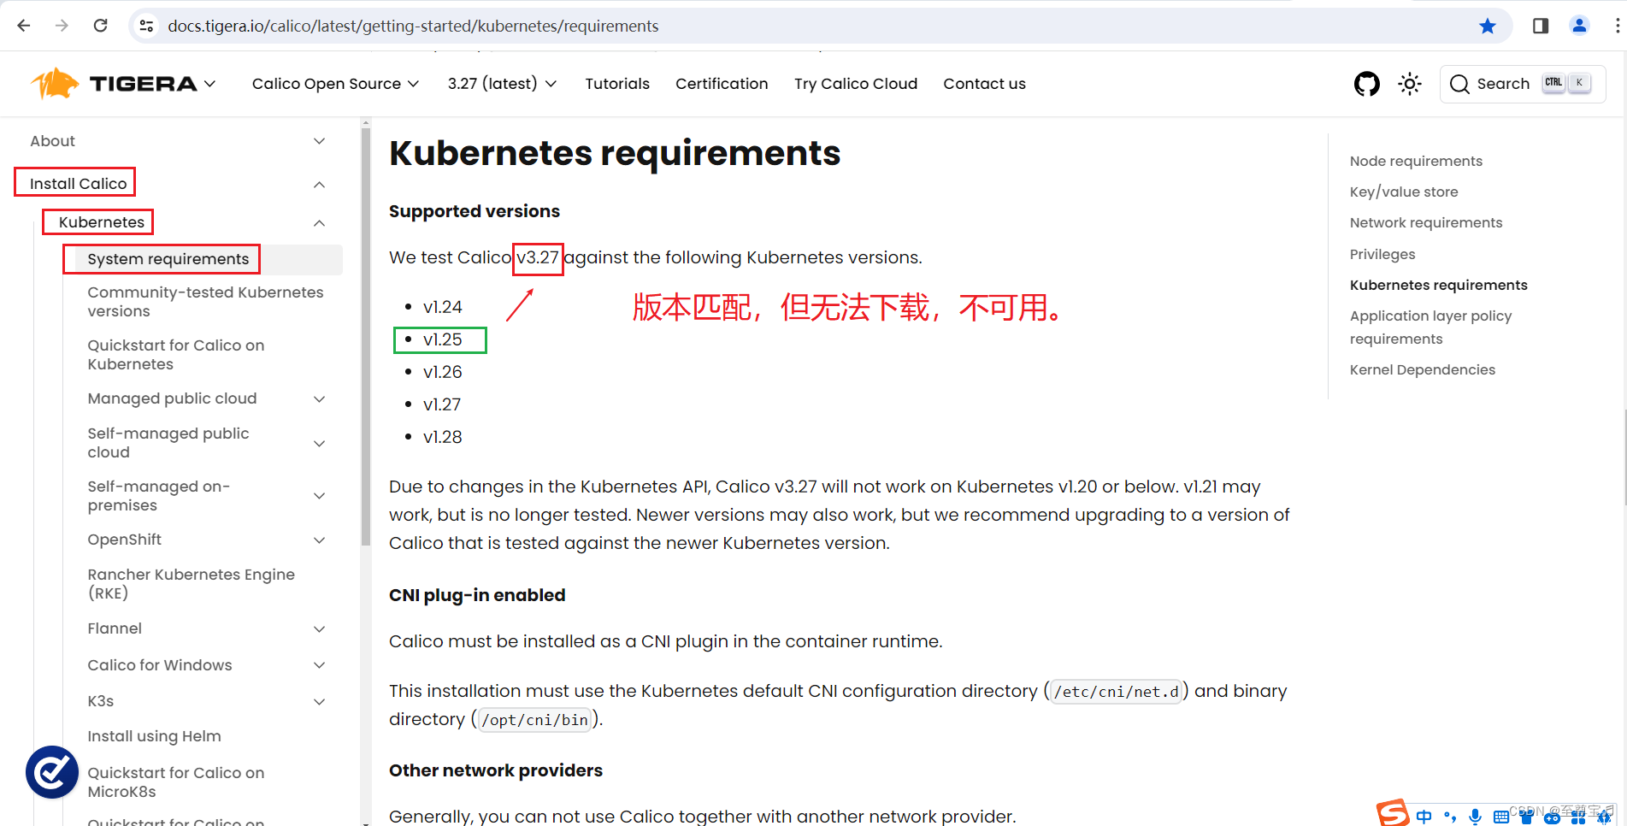Go back to the previous page
Image resolution: width=1627 pixels, height=826 pixels.
24,26
